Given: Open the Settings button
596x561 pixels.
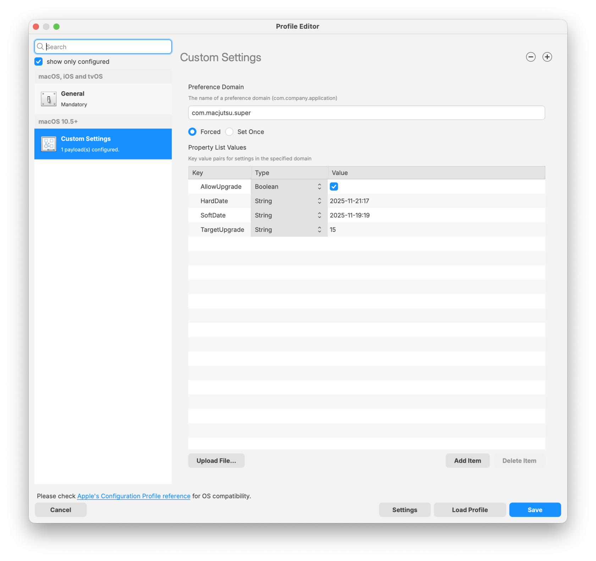Looking at the screenshot, I should click(x=405, y=510).
